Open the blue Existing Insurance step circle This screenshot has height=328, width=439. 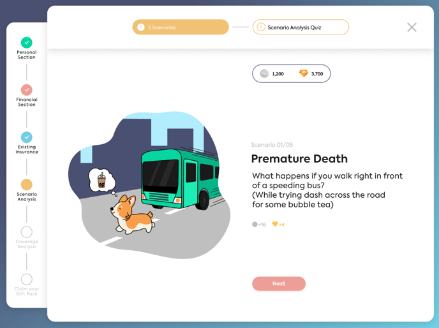[x=26, y=137]
